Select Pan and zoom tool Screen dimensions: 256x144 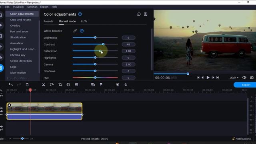pos(19,32)
